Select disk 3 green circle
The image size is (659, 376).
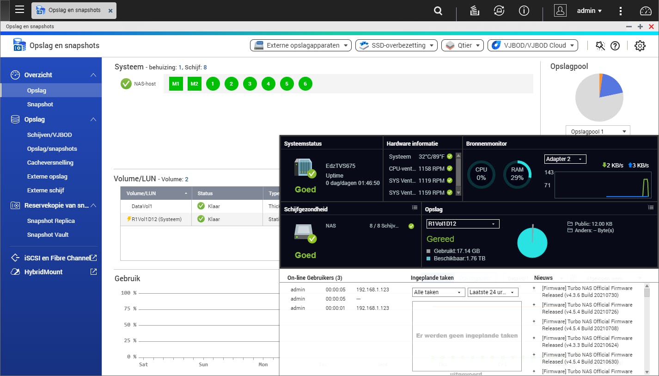[250, 84]
